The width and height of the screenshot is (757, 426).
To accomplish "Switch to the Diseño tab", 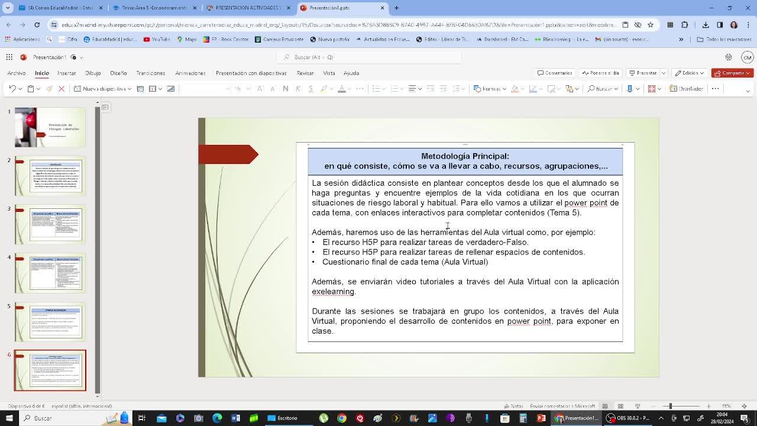I will click(118, 73).
